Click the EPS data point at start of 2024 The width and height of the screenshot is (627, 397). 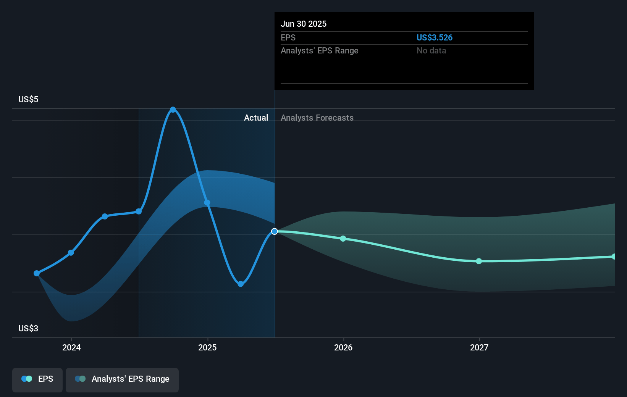pyautogui.click(x=71, y=253)
